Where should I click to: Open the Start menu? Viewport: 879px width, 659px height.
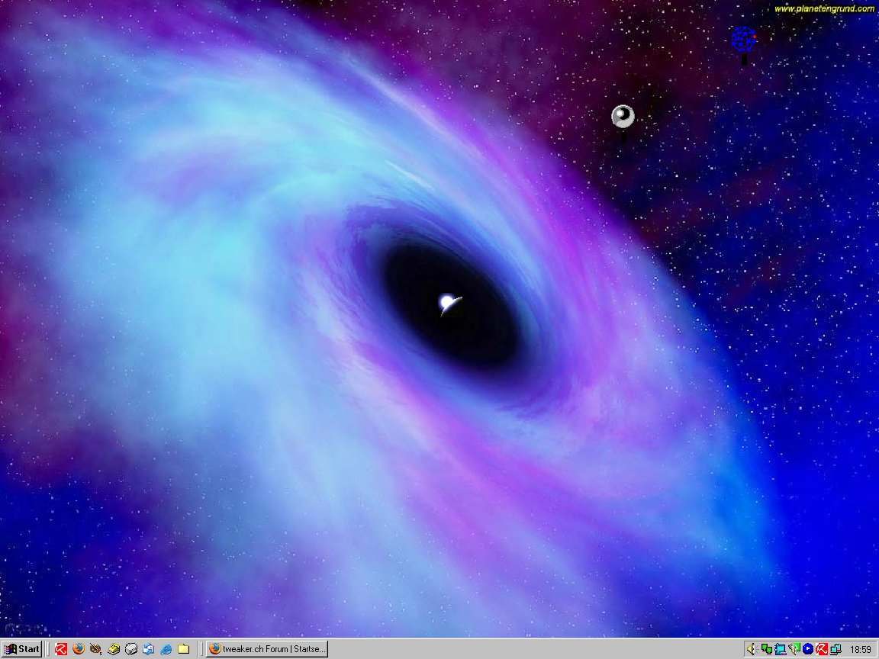point(21,649)
